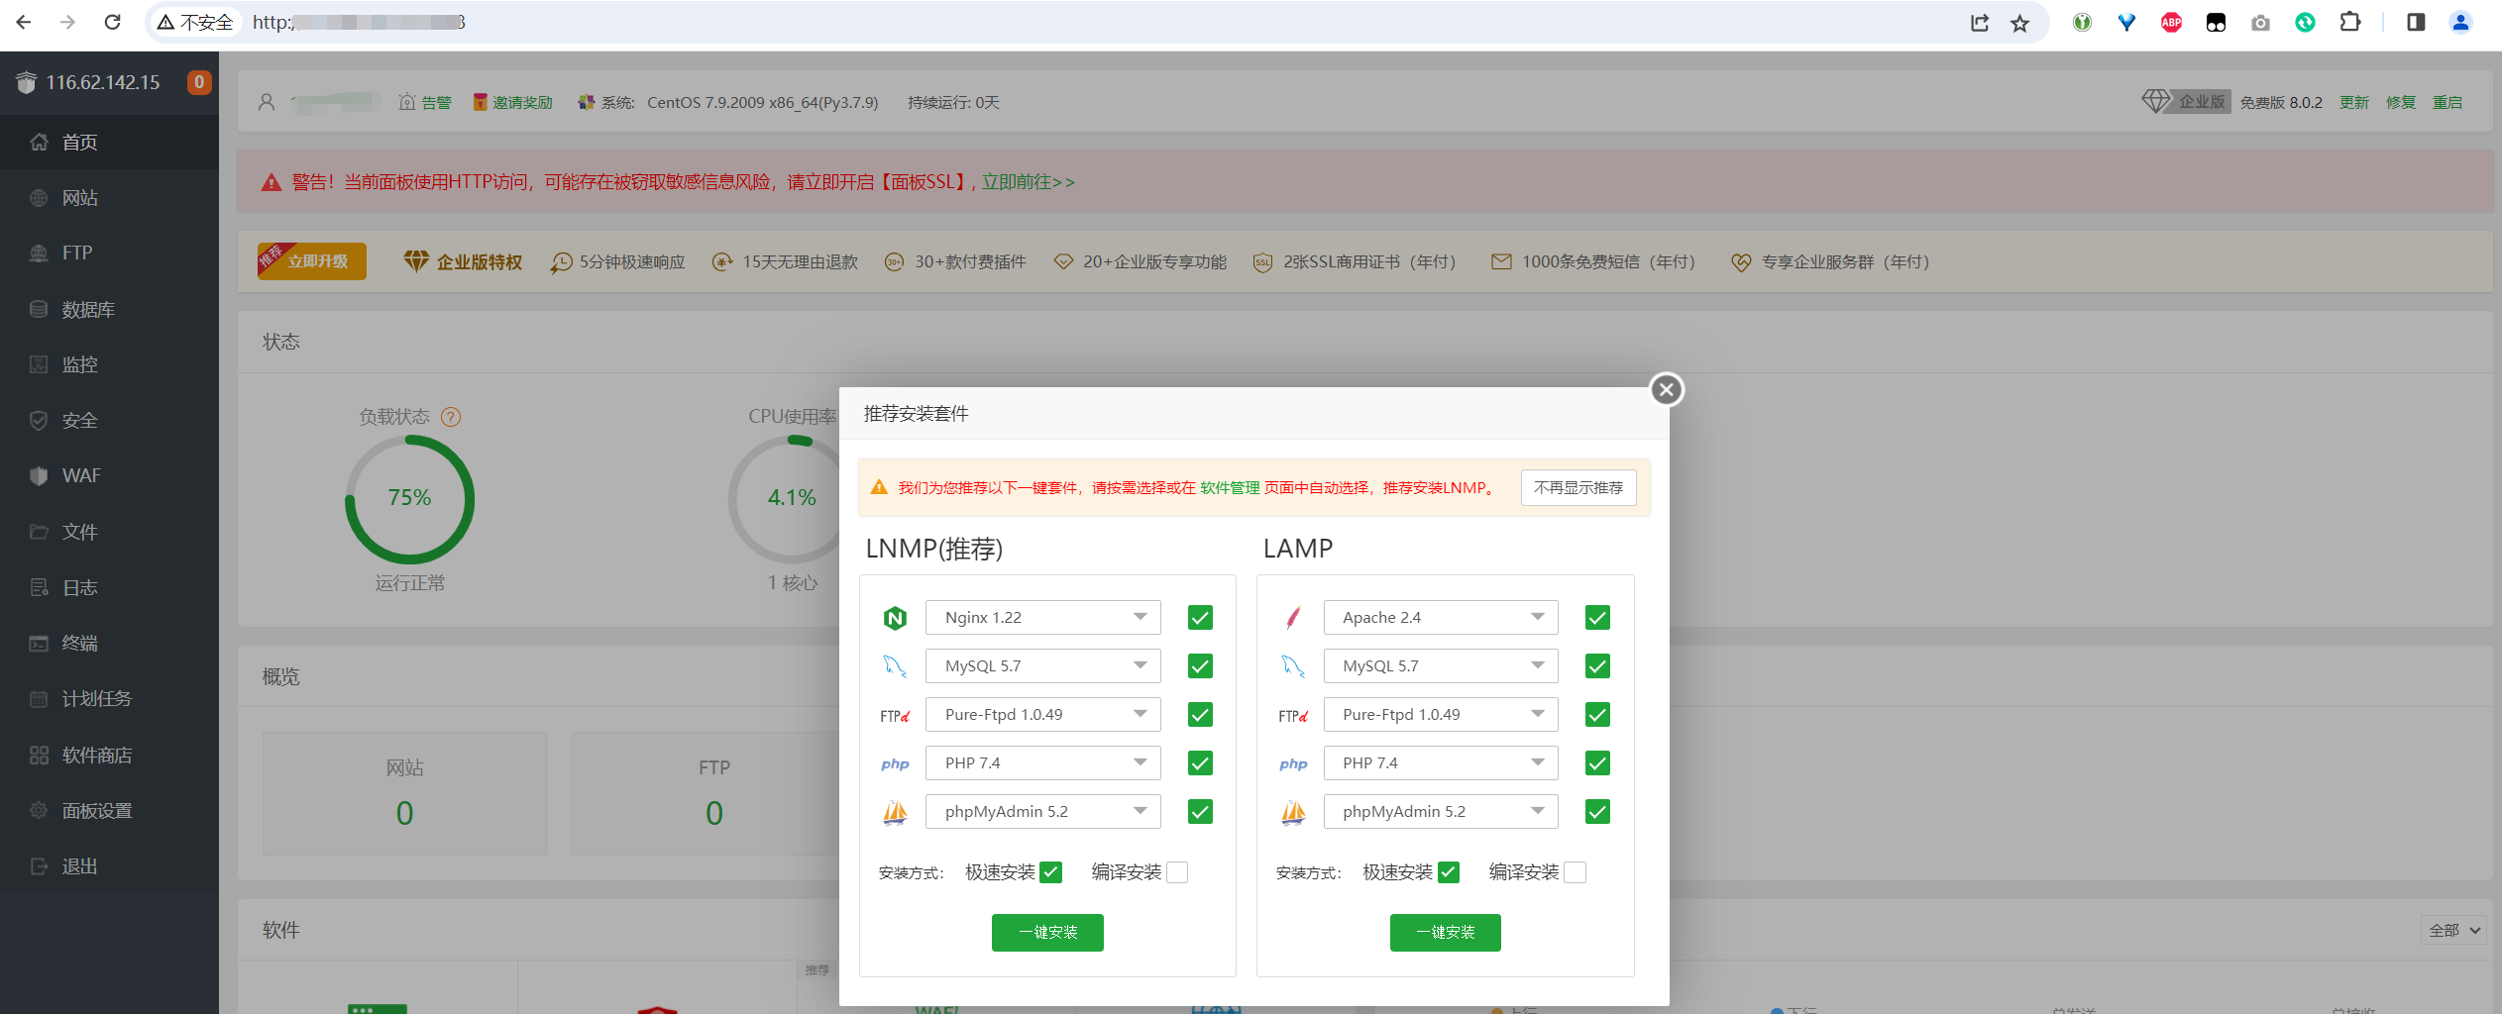Click the 不再显示推荐 button
Viewport: 2502px width, 1014px height.
tap(1578, 488)
